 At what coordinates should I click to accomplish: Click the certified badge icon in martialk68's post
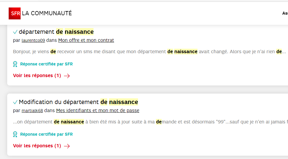click(15, 134)
